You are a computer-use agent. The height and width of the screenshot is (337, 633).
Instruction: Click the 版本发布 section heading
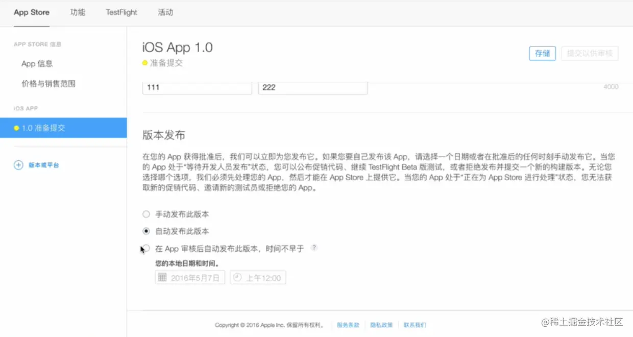coord(163,135)
